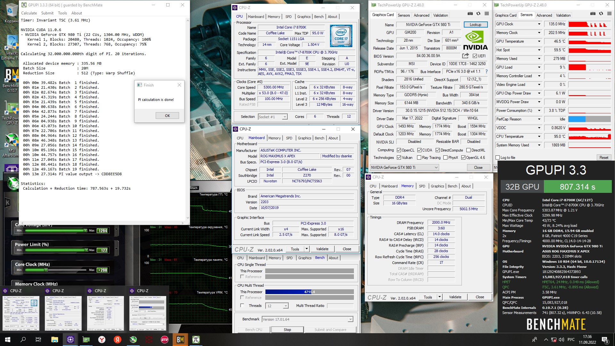615x346 pixels.
Task: Click the GPU-Z graphics card taskbar icon
Action: pyautogui.click(x=86, y=340)
